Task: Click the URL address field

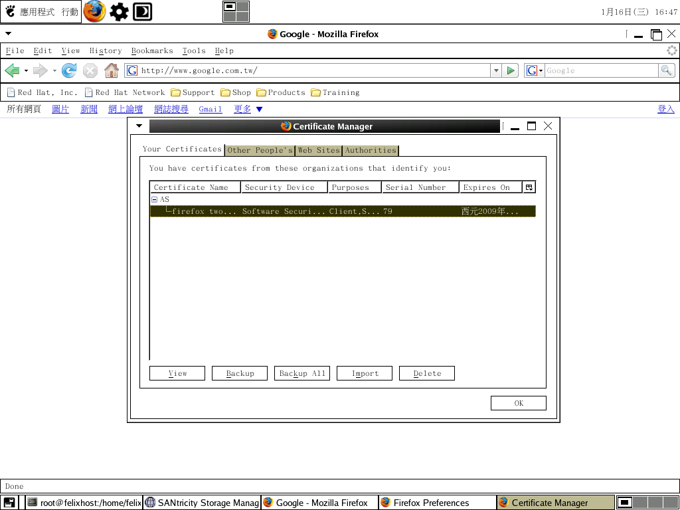Action: click(315, 70)
